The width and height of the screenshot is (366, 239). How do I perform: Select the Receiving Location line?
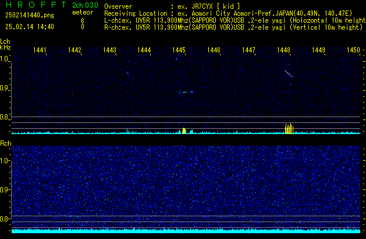tap(228, 13)
